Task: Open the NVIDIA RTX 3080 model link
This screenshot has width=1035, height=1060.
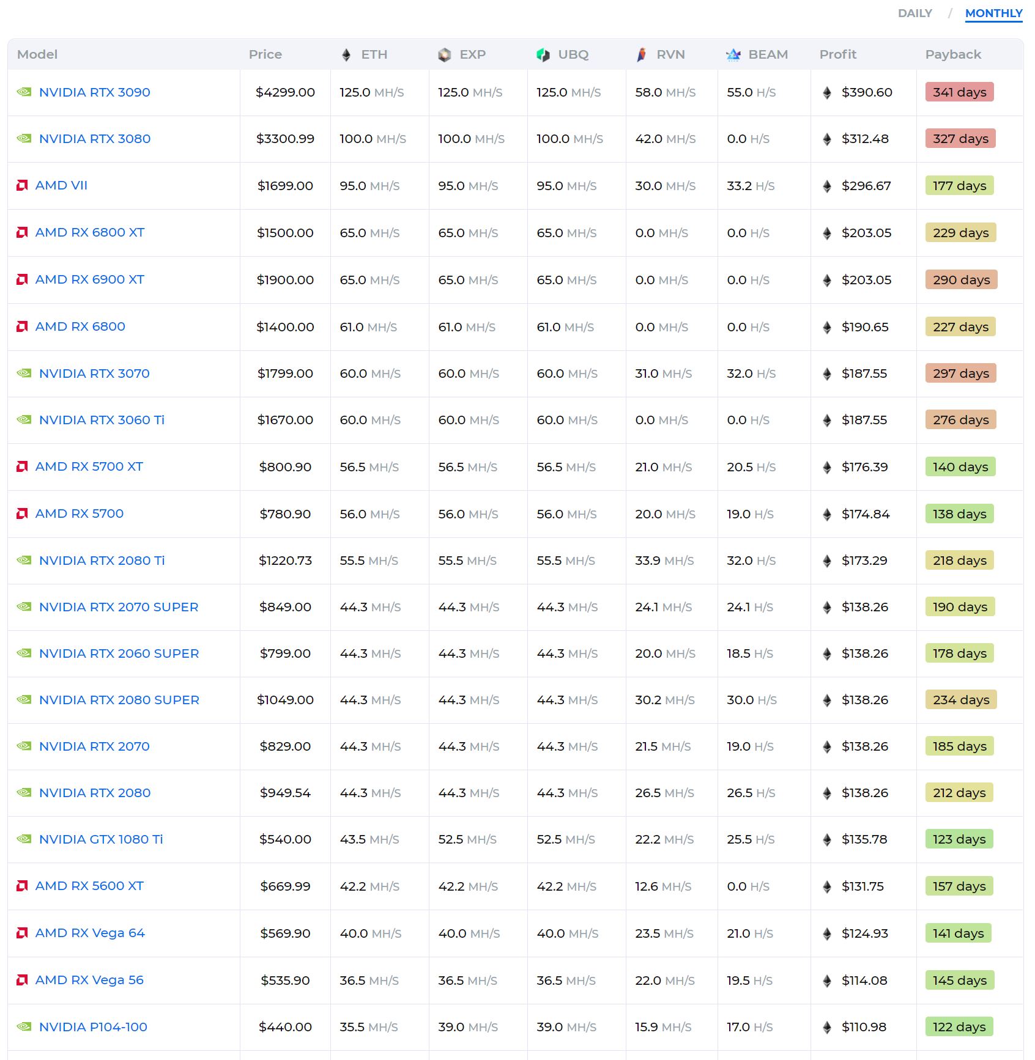Action: point(95,139)
